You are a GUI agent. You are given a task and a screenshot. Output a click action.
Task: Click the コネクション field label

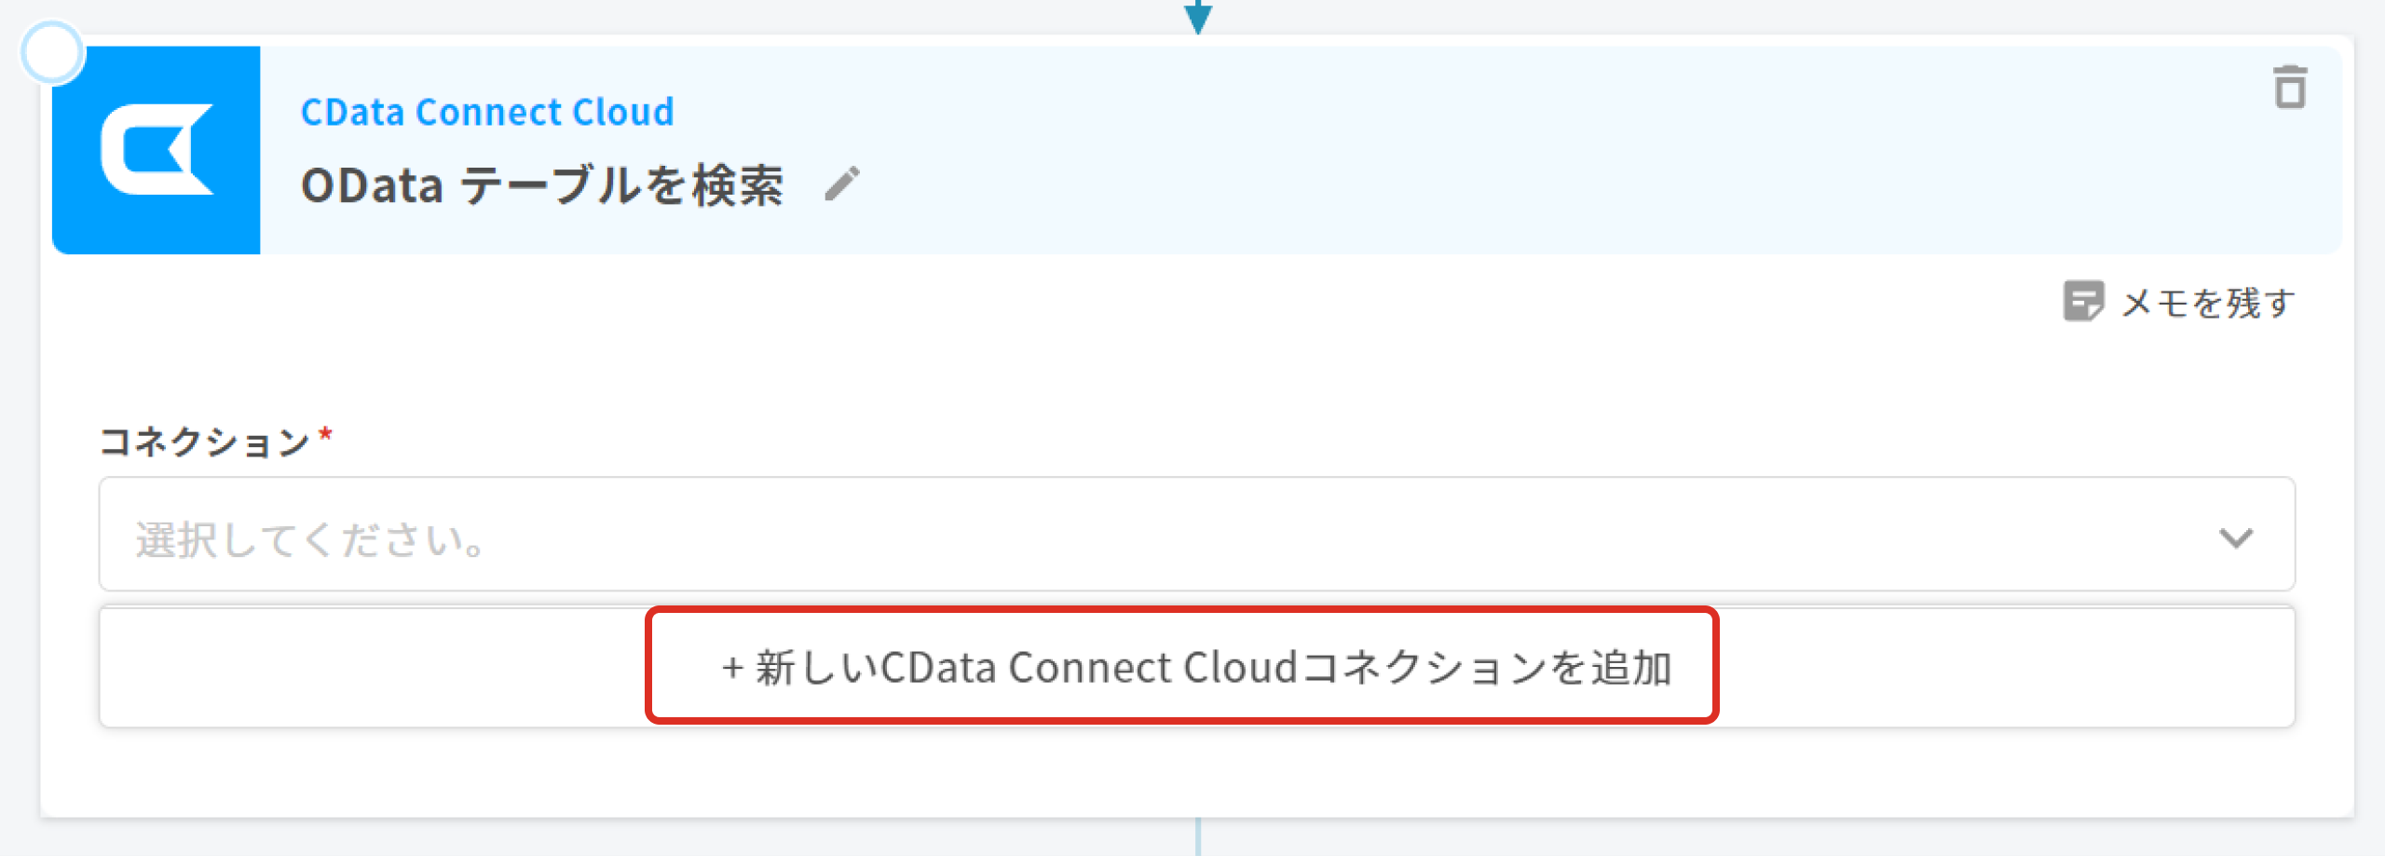pyautogui.click(x=205, y=441)
